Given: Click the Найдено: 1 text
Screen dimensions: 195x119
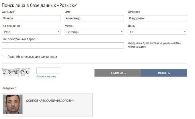Looking at the screenshot, I should [x=9, y=88].
